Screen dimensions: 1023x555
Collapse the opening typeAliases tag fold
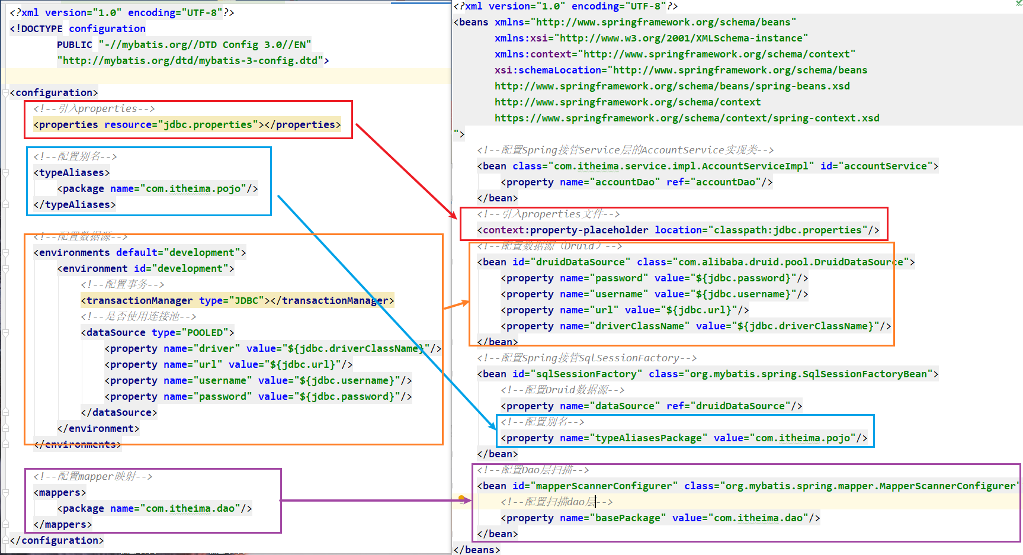[x=5, y=173]
